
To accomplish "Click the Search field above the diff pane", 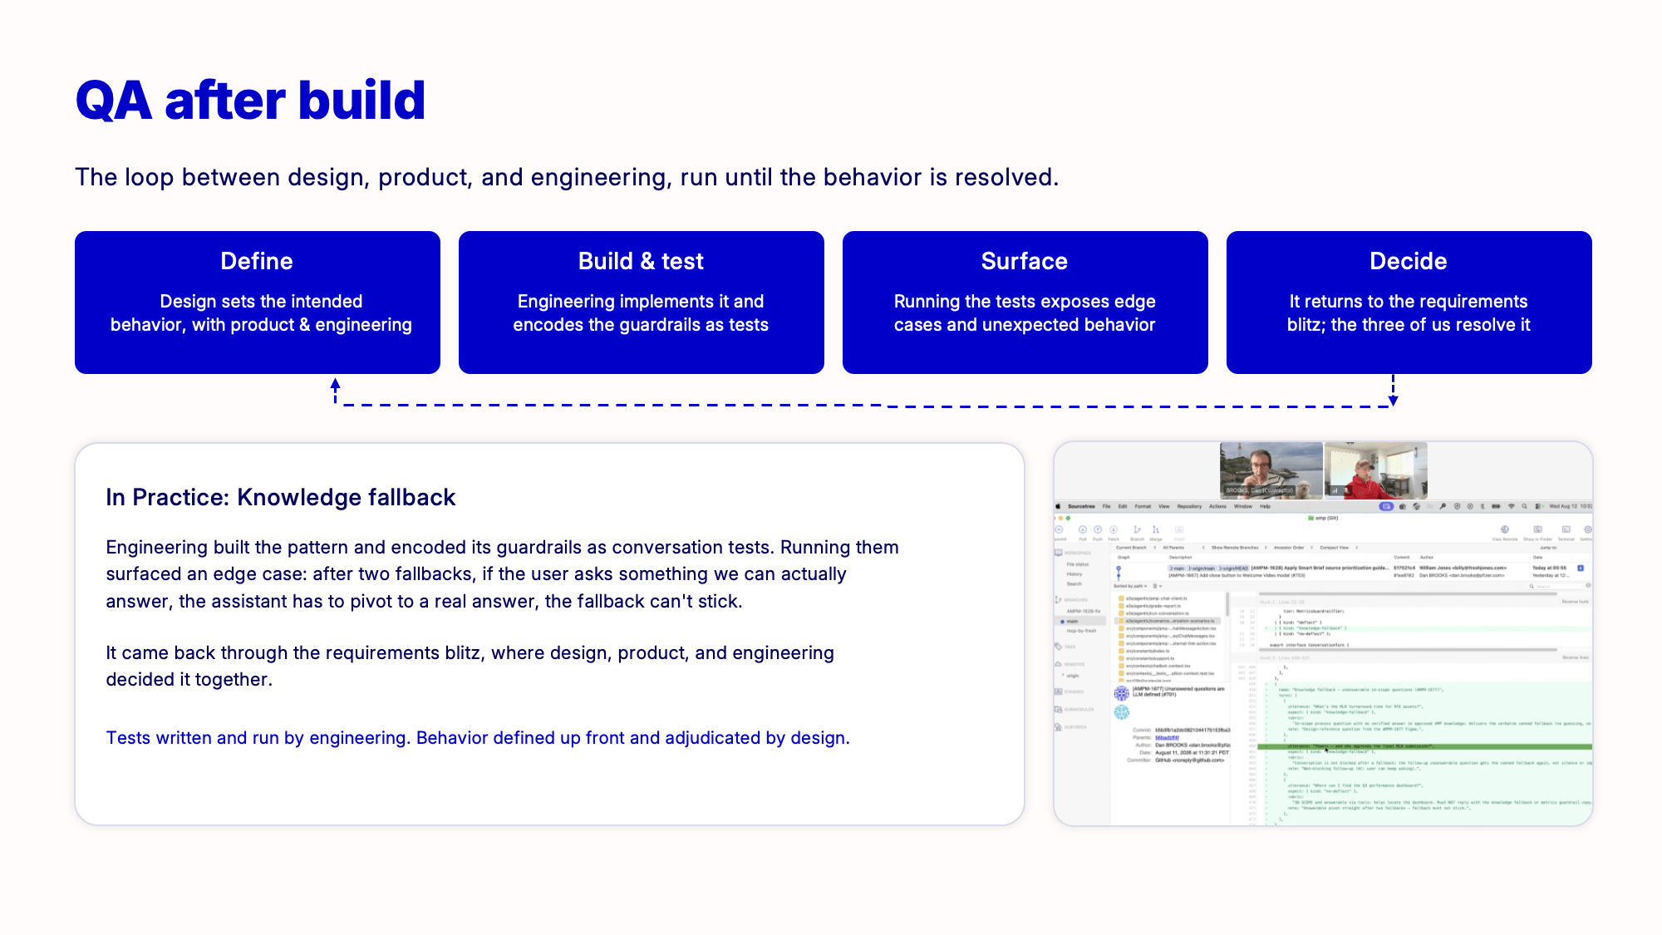I will pyautogui.click(x=1553, y=586).
